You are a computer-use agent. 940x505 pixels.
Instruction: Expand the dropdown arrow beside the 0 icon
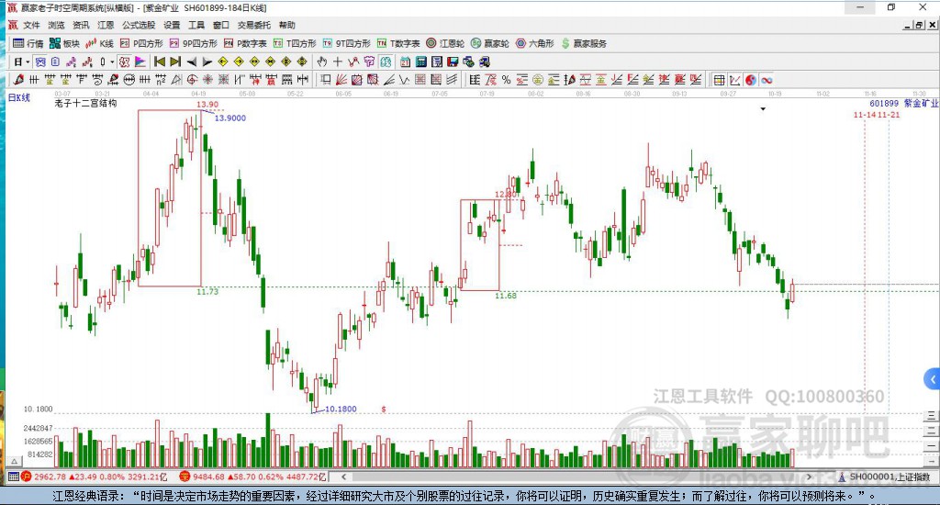click(x=112, y=62)
